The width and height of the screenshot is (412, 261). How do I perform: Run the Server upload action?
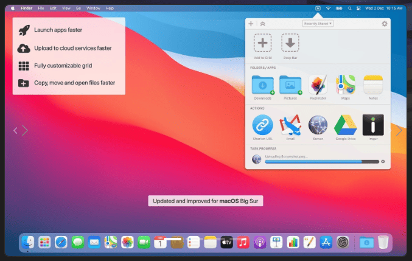318,125
